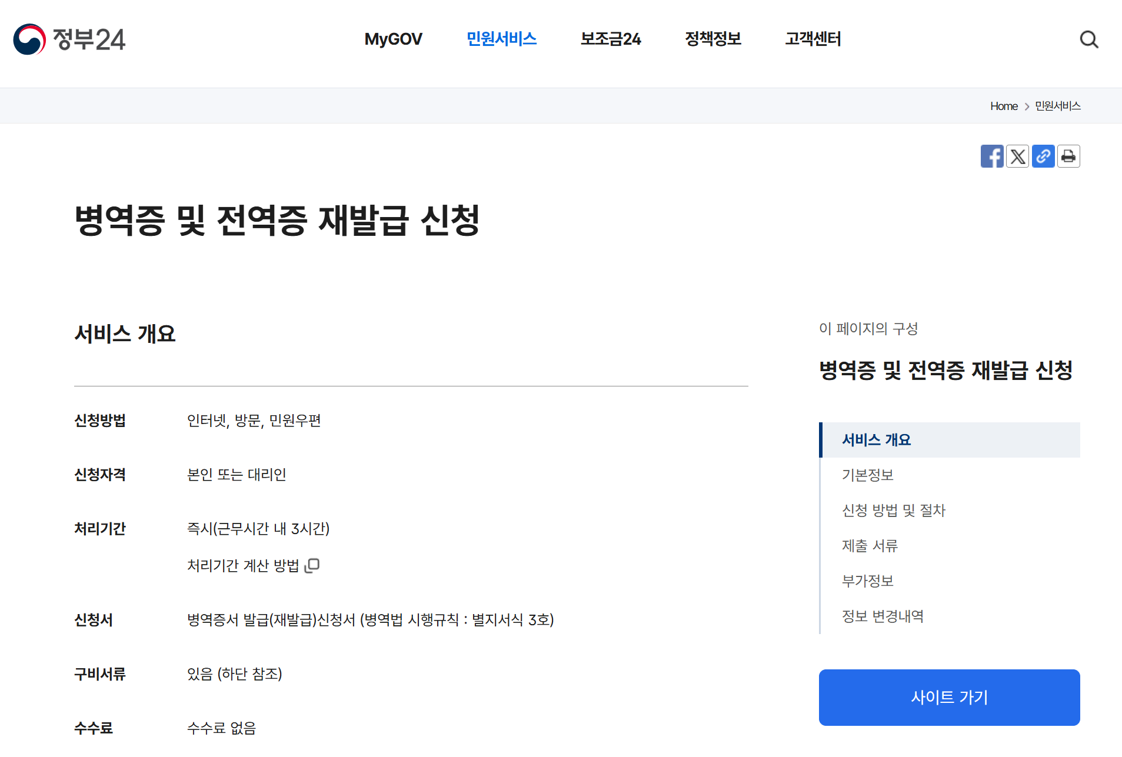1122x757 pixels.
Task: Go to 신청 방법 및 절차 section
Action: pyautogui.click(x=893, y=511)
